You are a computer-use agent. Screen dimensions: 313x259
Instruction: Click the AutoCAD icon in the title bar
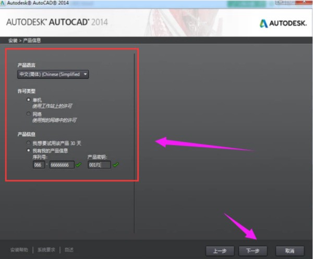tap(3, 3)
